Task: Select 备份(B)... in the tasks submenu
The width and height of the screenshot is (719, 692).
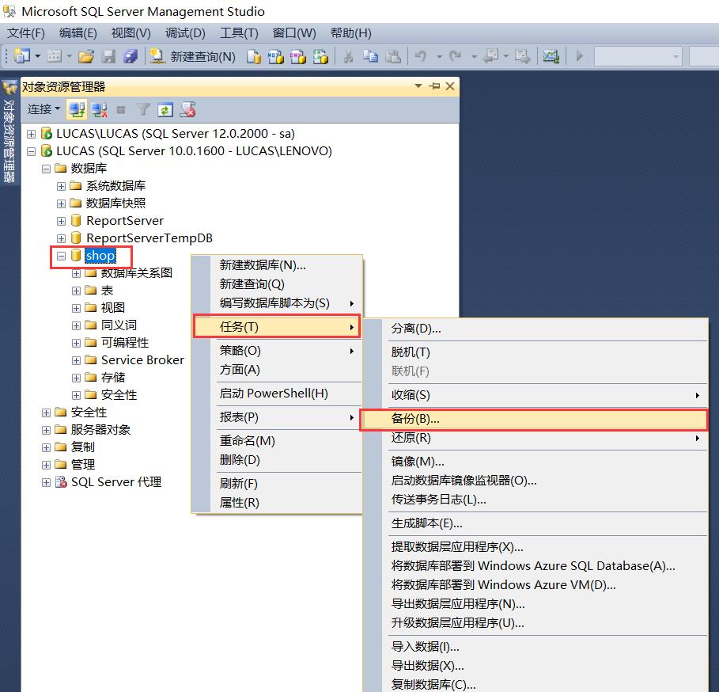Action: pyautogui.click(x=534, y=419)
